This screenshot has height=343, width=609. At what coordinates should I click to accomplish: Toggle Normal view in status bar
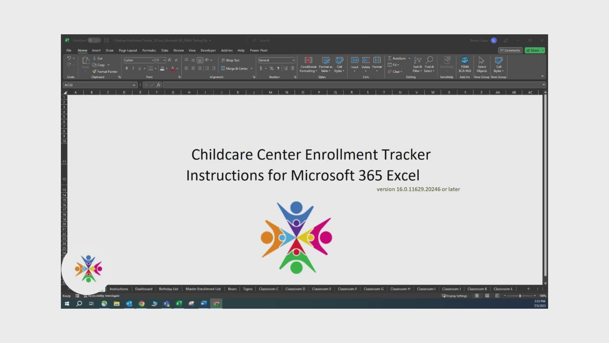[x=477, y=296]
